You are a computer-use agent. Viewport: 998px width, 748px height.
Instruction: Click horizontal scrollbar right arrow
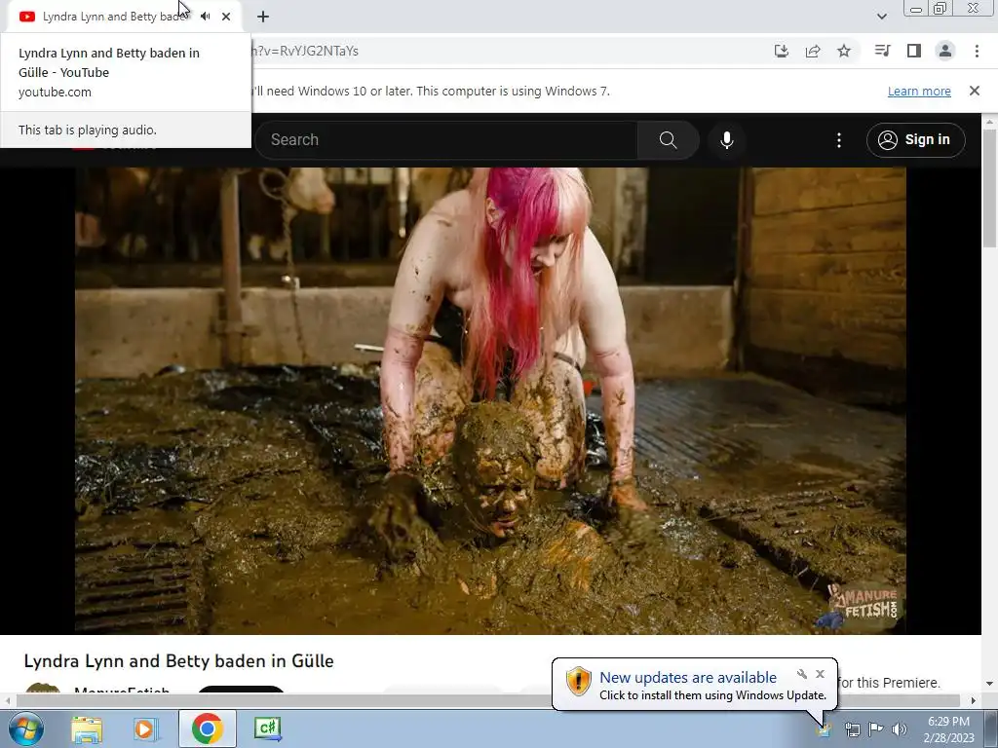click(974, 700)
